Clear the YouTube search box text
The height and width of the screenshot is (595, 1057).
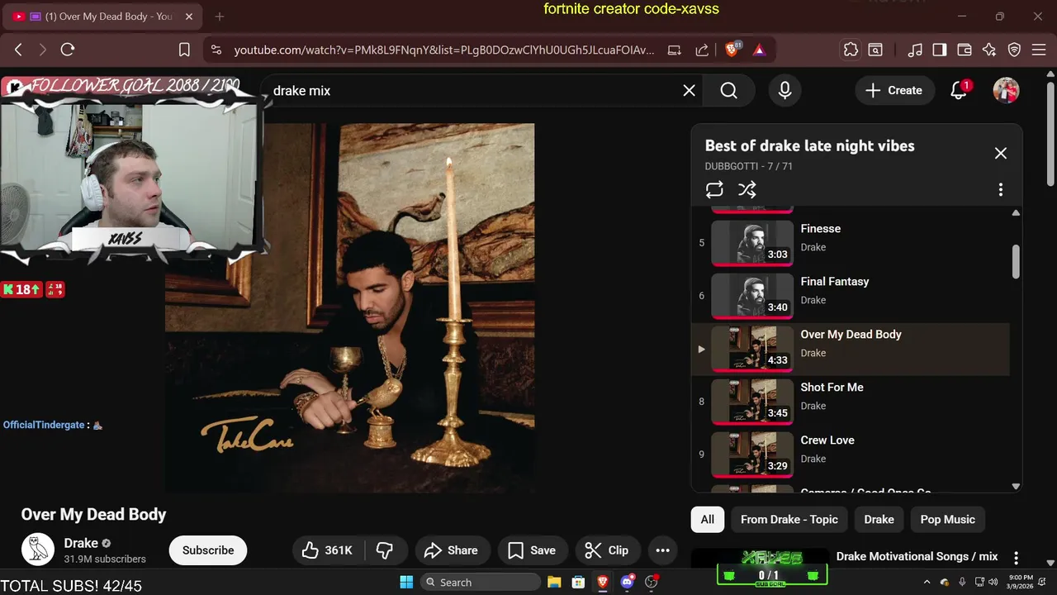[x=689, y=90]
